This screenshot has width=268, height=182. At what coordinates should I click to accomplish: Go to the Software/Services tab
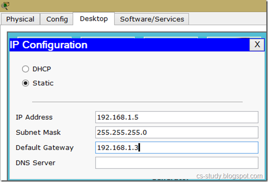pyautogui.click(x=152, y=19)
